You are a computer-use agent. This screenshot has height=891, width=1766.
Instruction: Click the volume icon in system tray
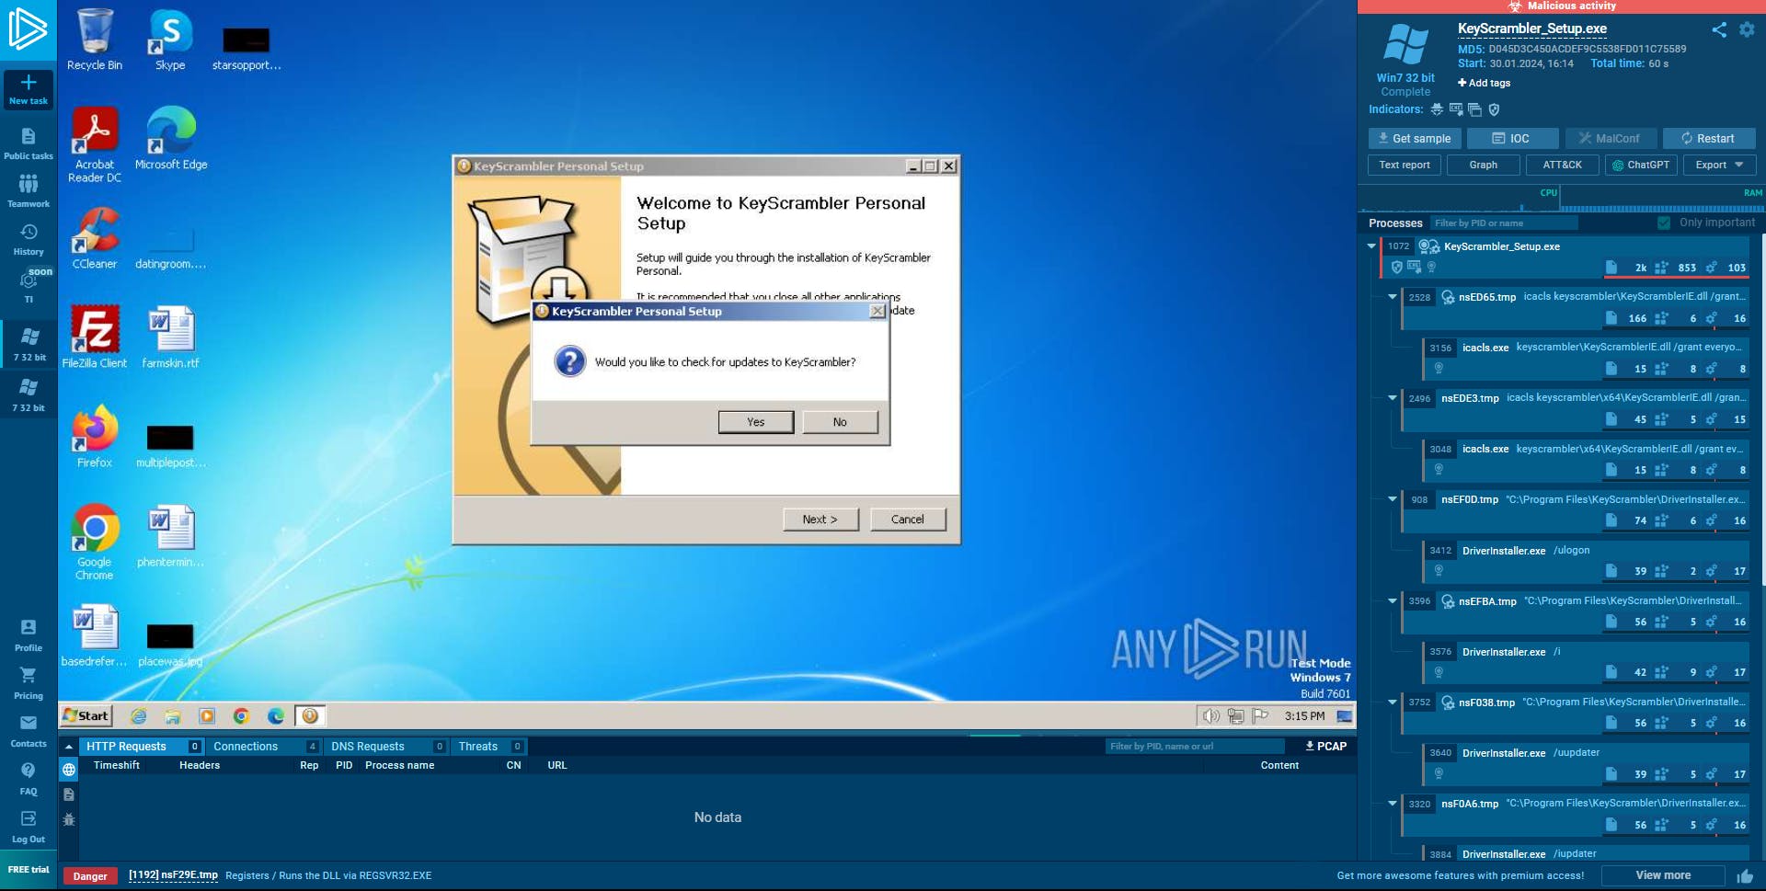click(x=1211, y=716)
